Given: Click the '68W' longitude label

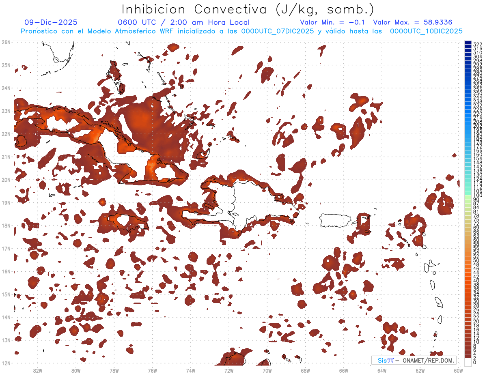Looking at the screenshot, I should (306, 370).
